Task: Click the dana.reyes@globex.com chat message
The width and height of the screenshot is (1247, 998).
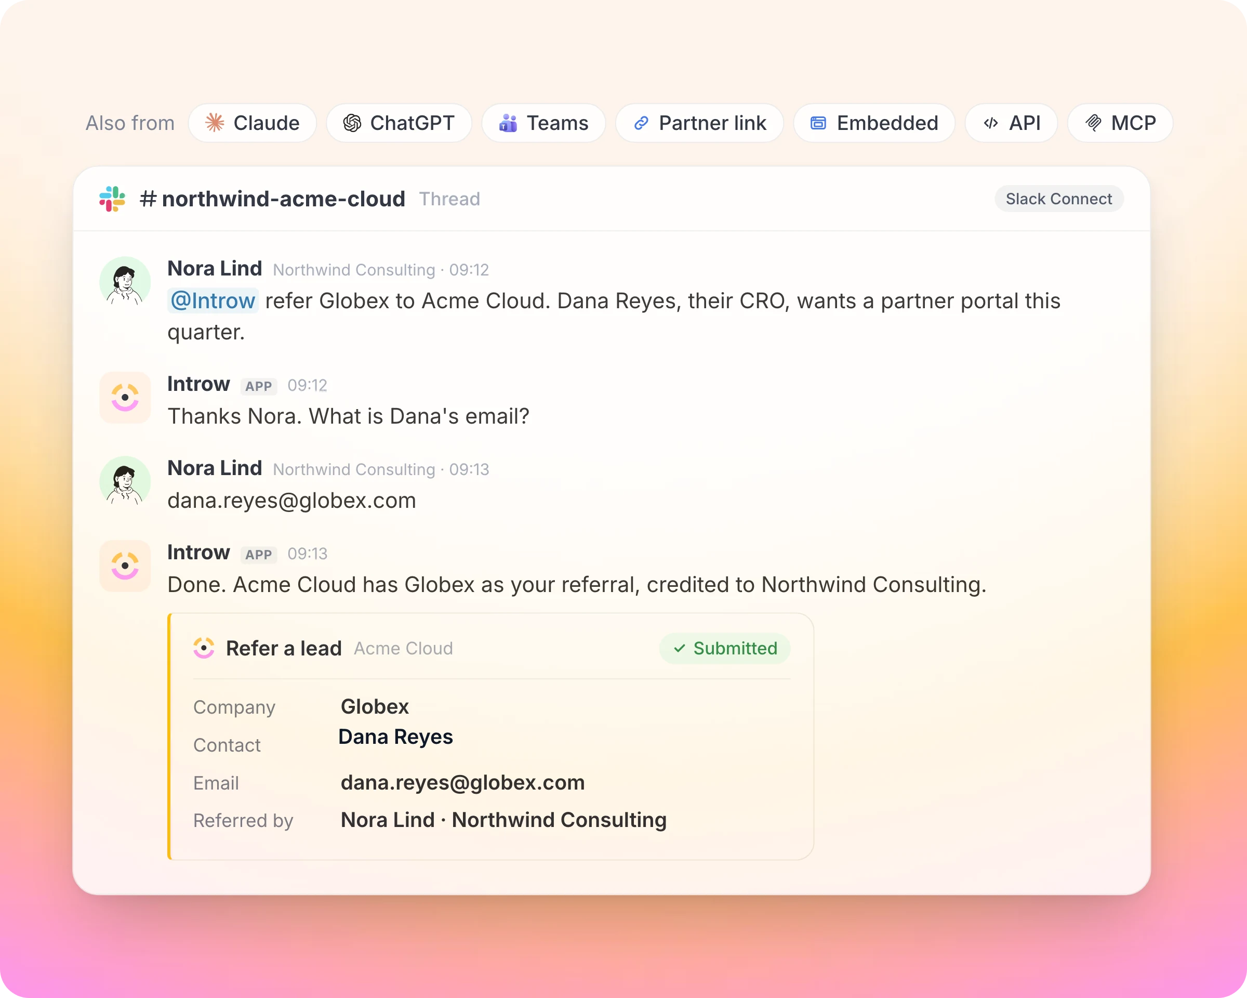Action: (291, 501)
